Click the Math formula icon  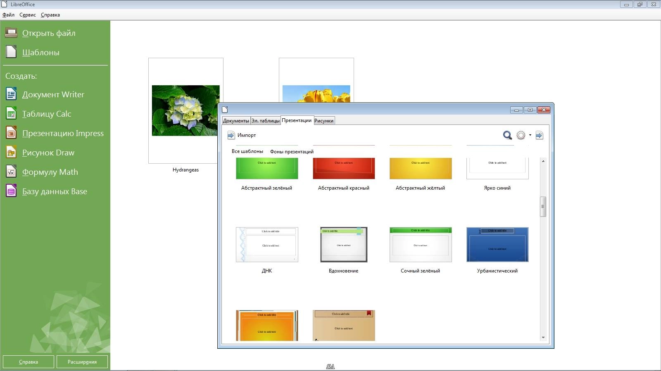pyautogui.click(x=11, y=172)
